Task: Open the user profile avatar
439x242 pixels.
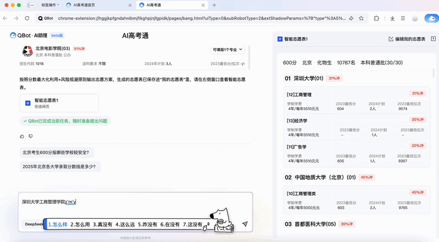Action: 415,18
